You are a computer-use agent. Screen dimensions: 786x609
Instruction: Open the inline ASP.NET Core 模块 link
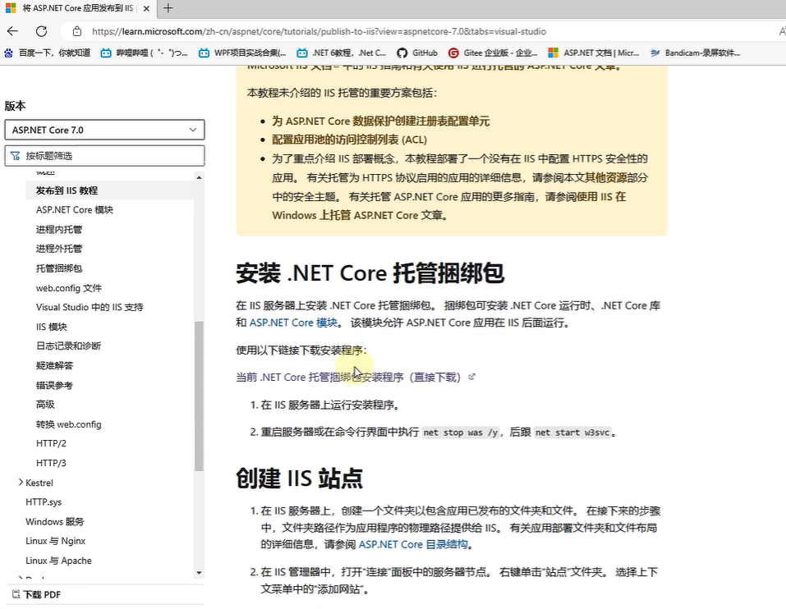click(x=293, y=323)
